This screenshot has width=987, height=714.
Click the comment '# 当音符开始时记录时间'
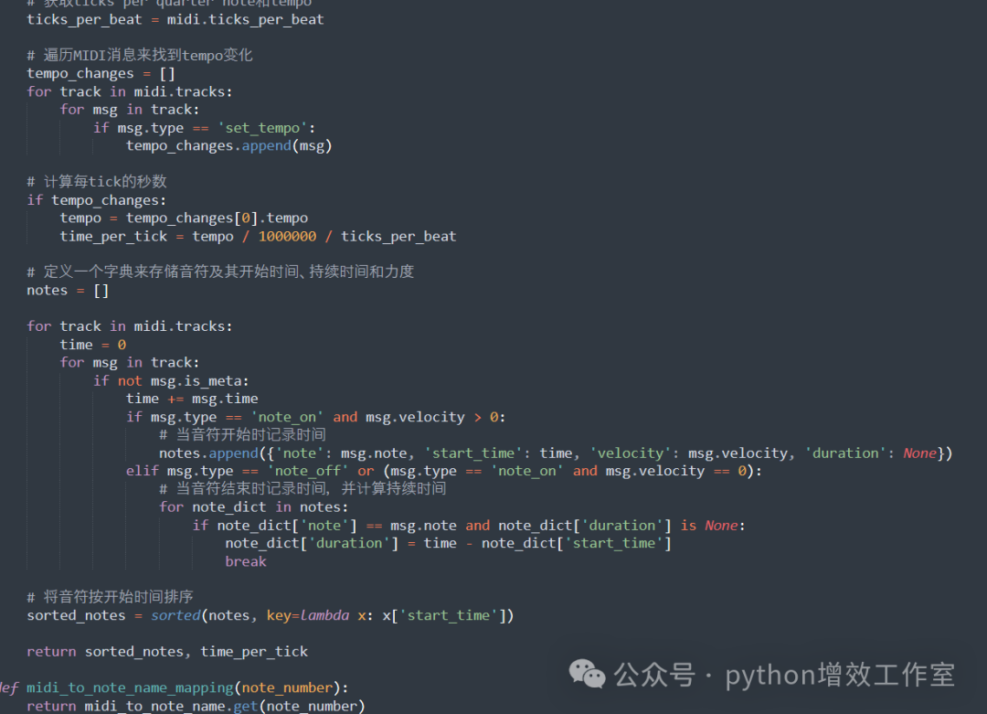242,435
